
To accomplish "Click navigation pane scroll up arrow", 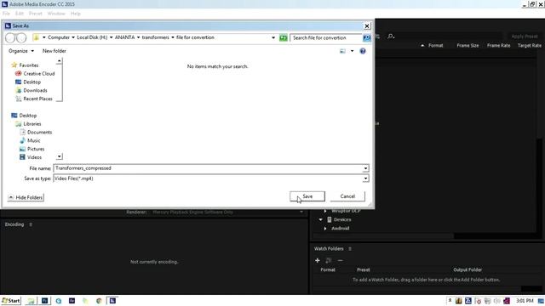I will (x=59, y=61).
